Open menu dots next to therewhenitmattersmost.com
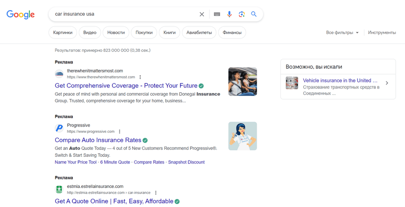 tap(140, 77)
